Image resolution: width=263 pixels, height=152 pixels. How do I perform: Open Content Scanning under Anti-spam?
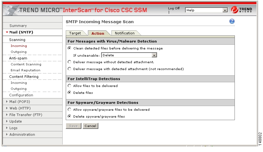point(26,64)
